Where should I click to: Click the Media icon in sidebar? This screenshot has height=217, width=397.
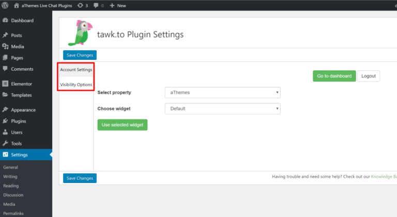pos(5,47)
